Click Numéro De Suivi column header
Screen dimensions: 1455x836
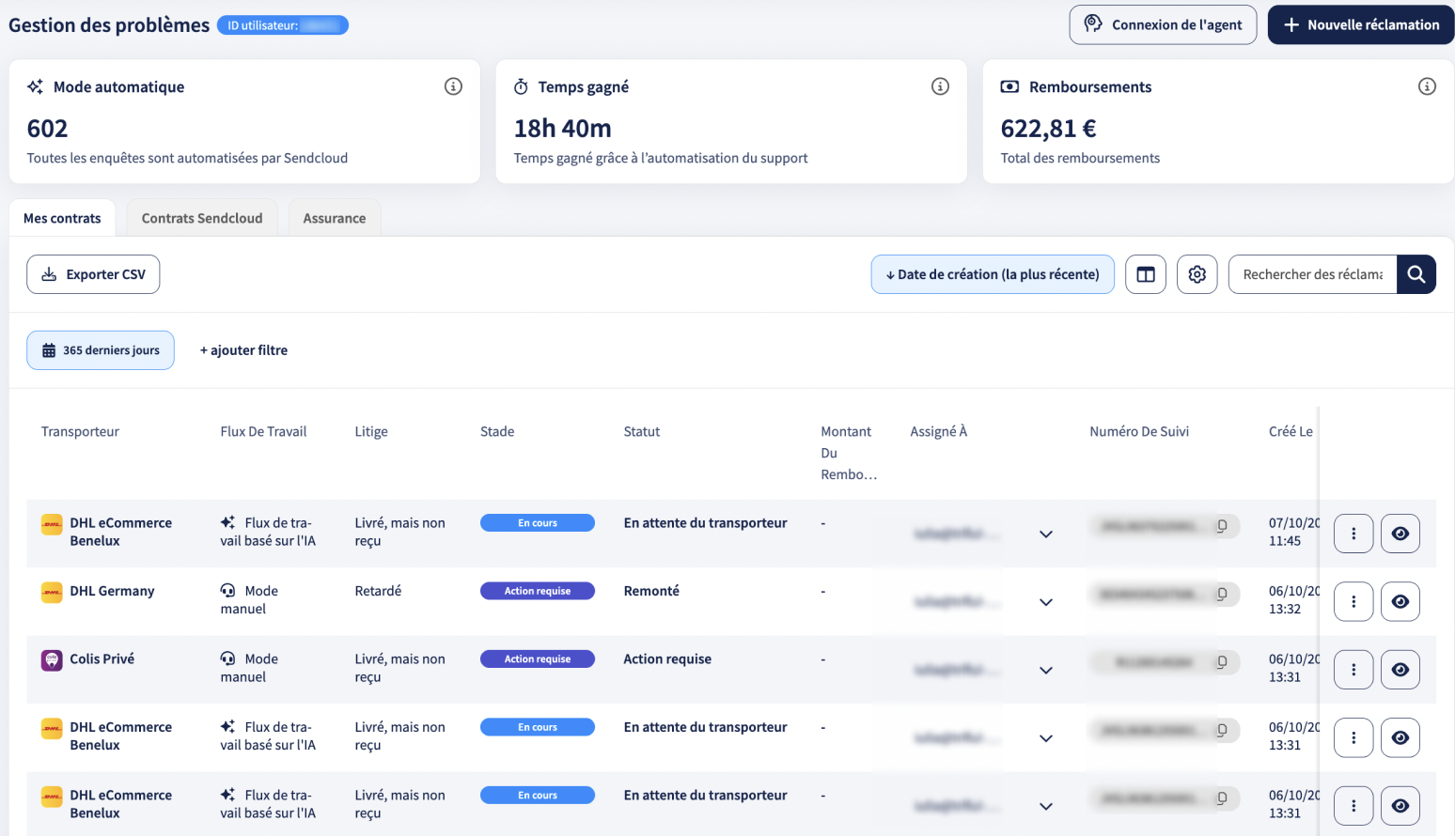(1139, 431)
